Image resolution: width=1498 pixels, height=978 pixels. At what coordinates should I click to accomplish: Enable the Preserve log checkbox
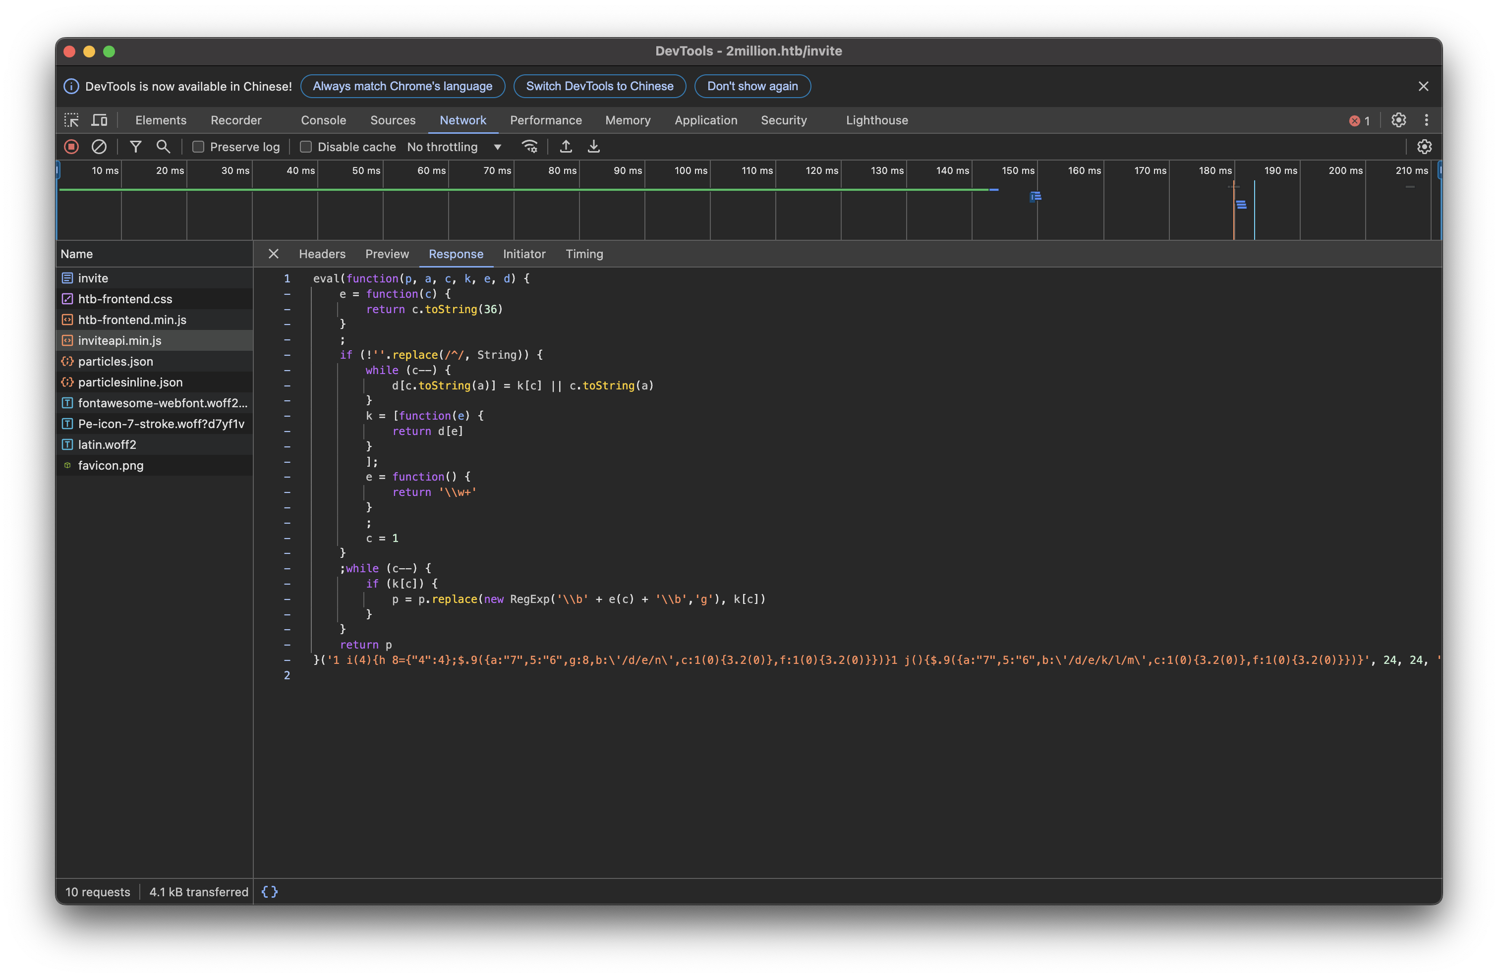pyautogui.click(x=198, y=147)
